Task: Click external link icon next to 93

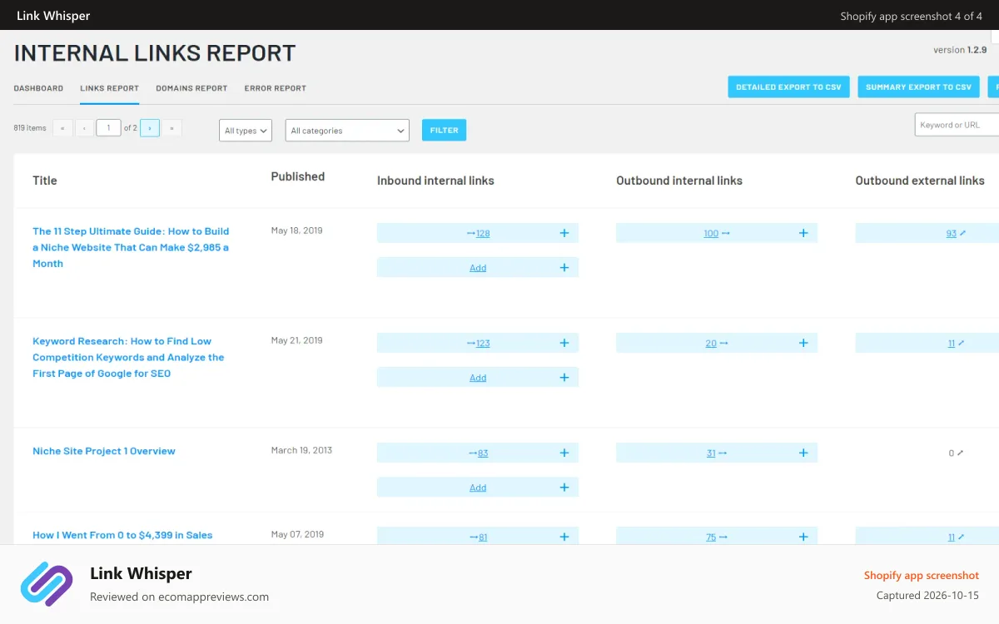Action: click(x=962, y=234)
